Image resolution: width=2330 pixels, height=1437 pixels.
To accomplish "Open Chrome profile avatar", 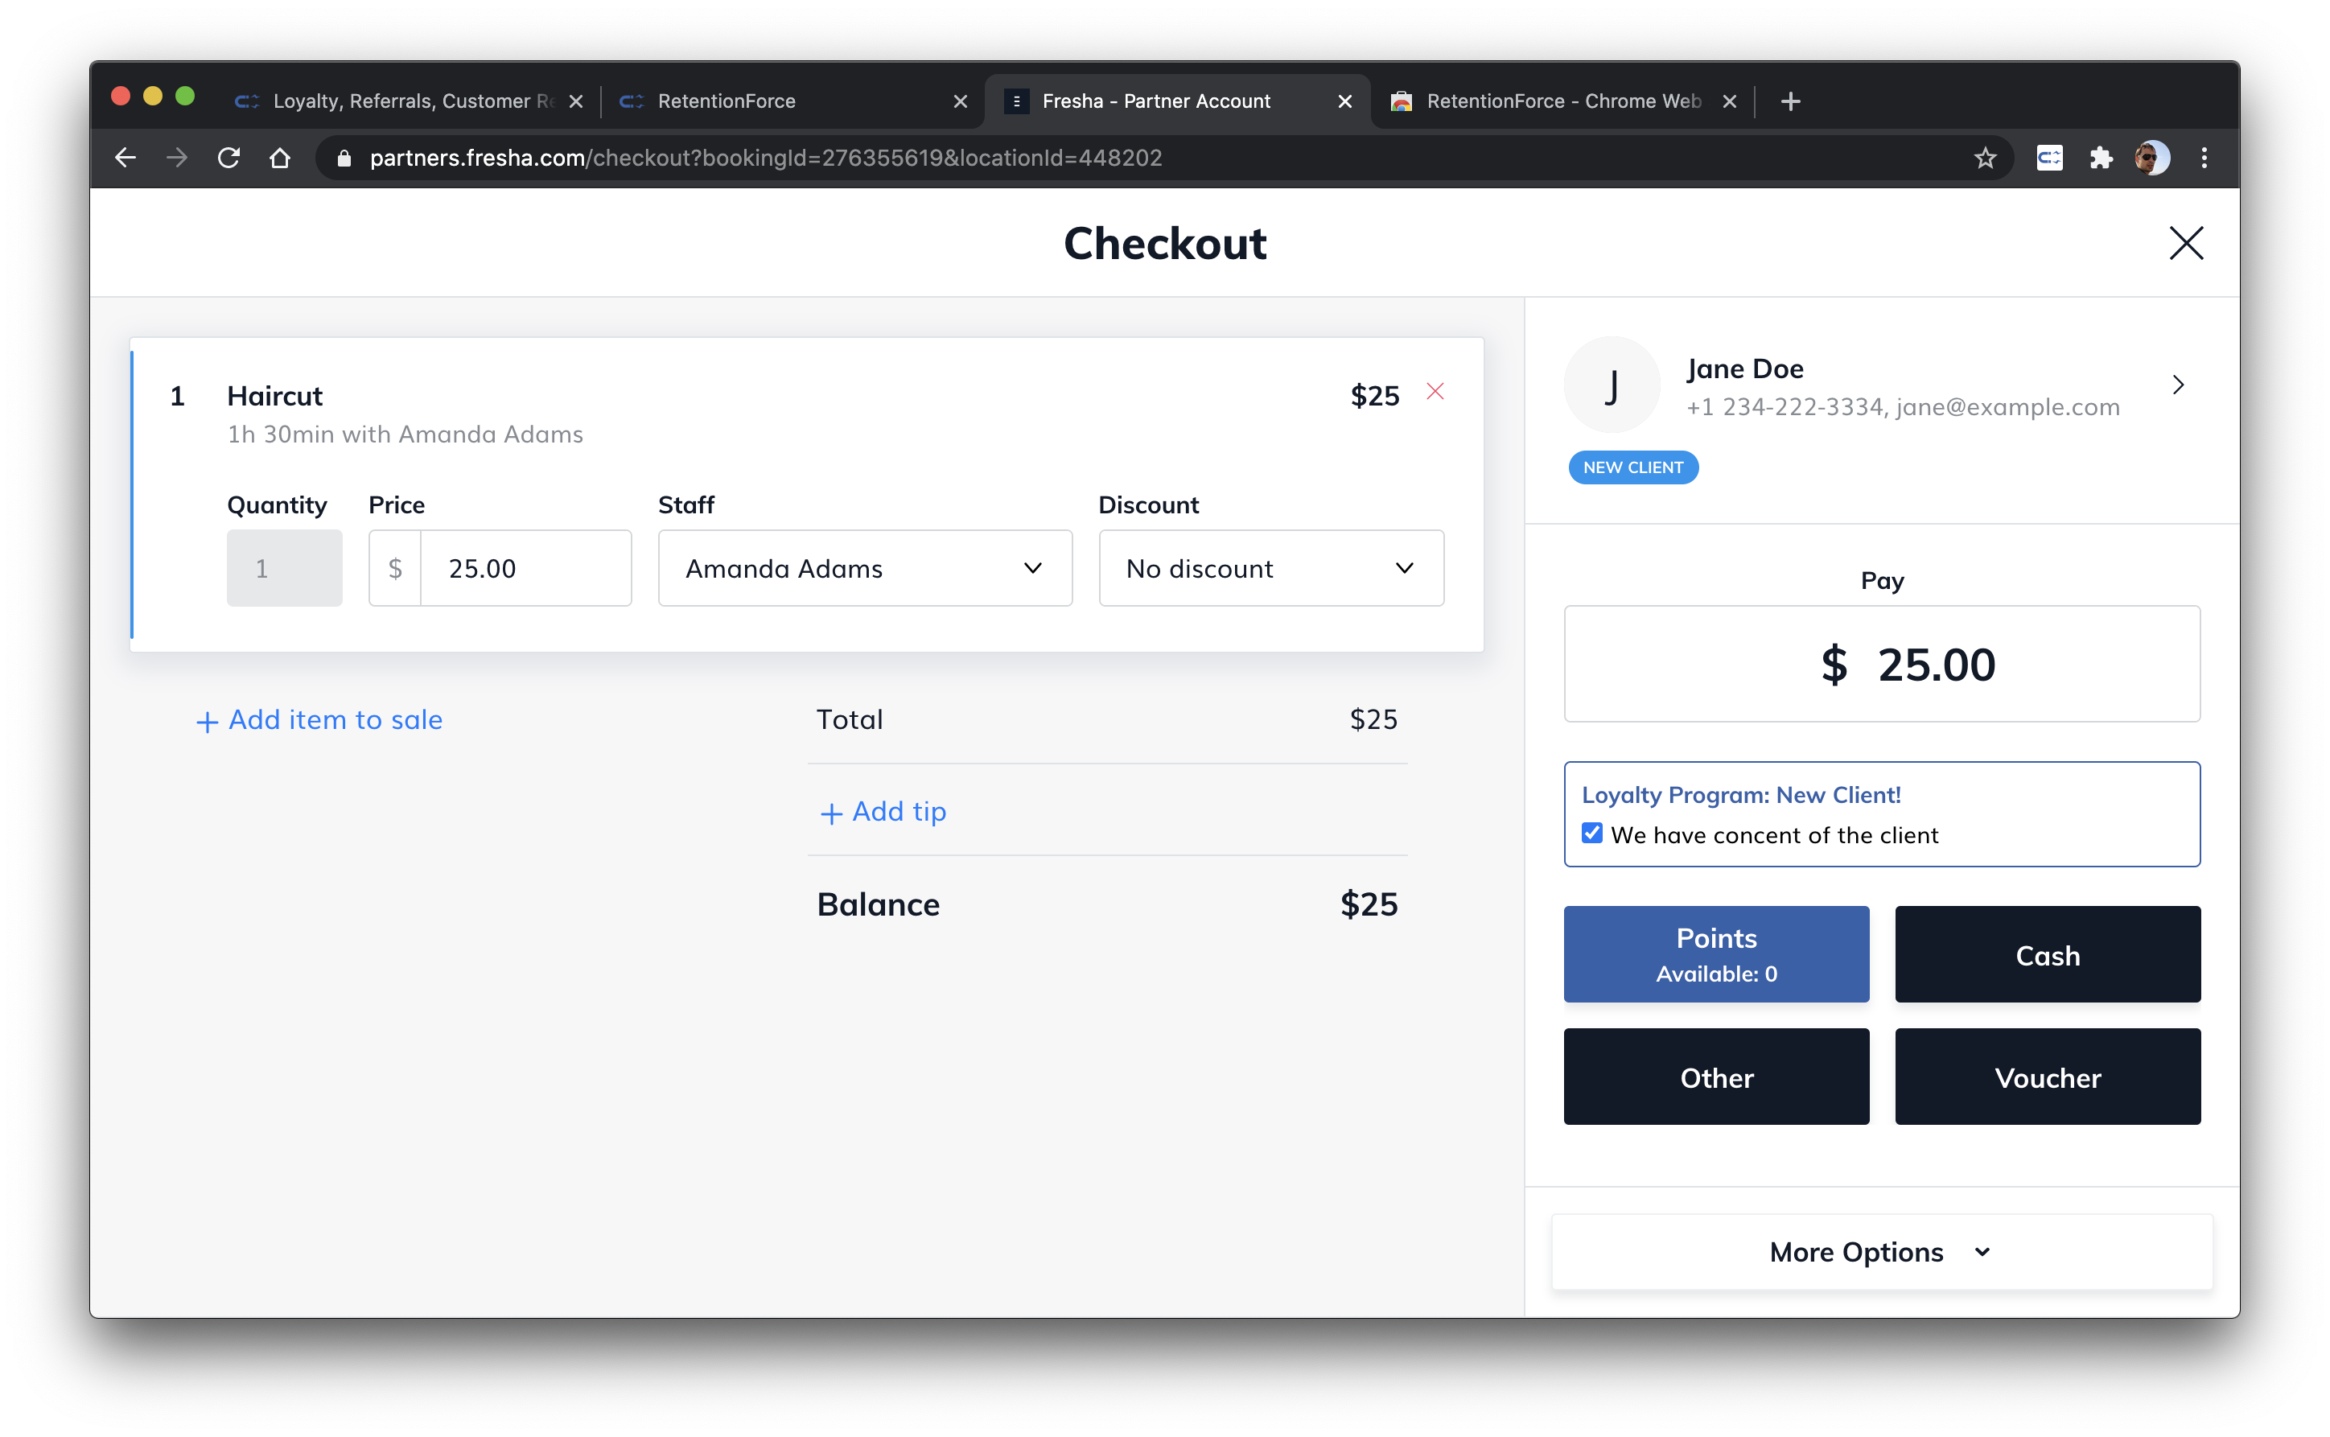I will click(2151, 158).
